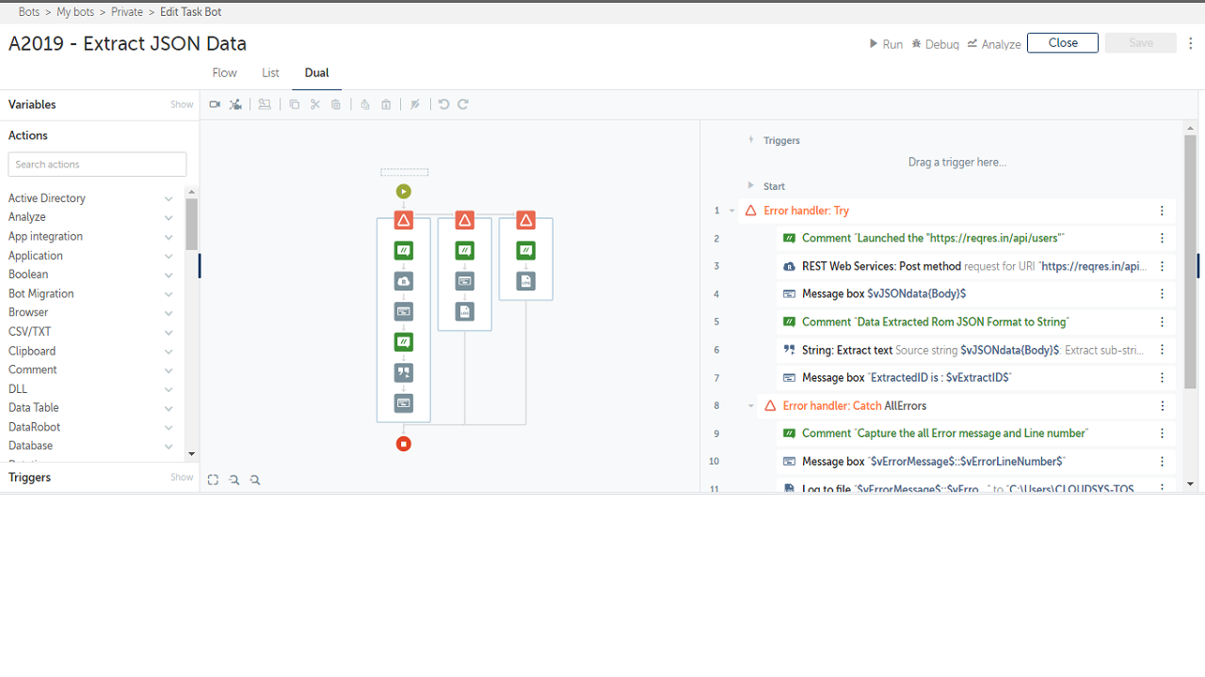
Task: Go to Bots in breadcrumb
Action: (x=29, y=12)
